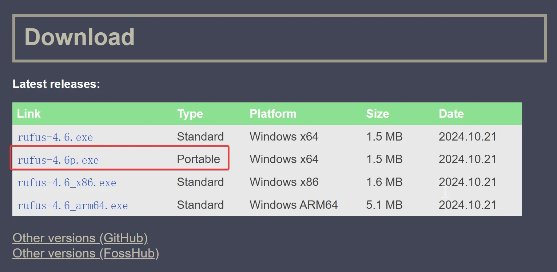
Task: Download the rufus-4.6.exe standard file
Action: click(x=55, y=137)
